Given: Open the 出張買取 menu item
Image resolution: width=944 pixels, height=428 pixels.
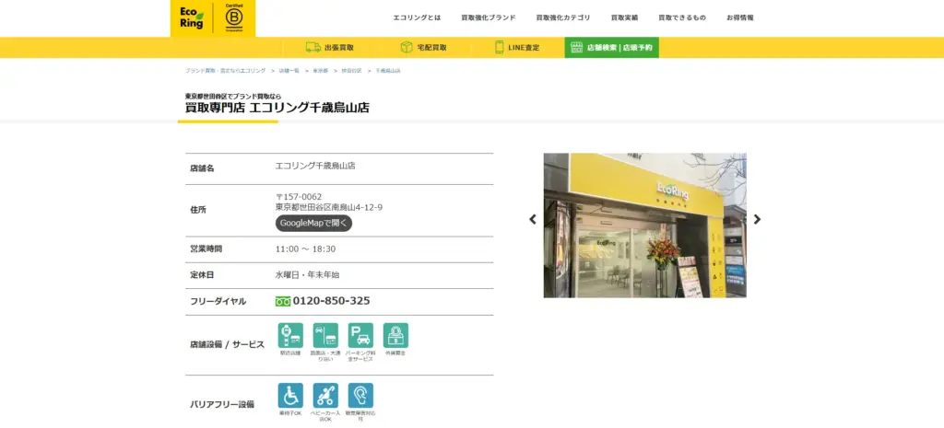Looking at the screenshot, I should pos(329,47).
